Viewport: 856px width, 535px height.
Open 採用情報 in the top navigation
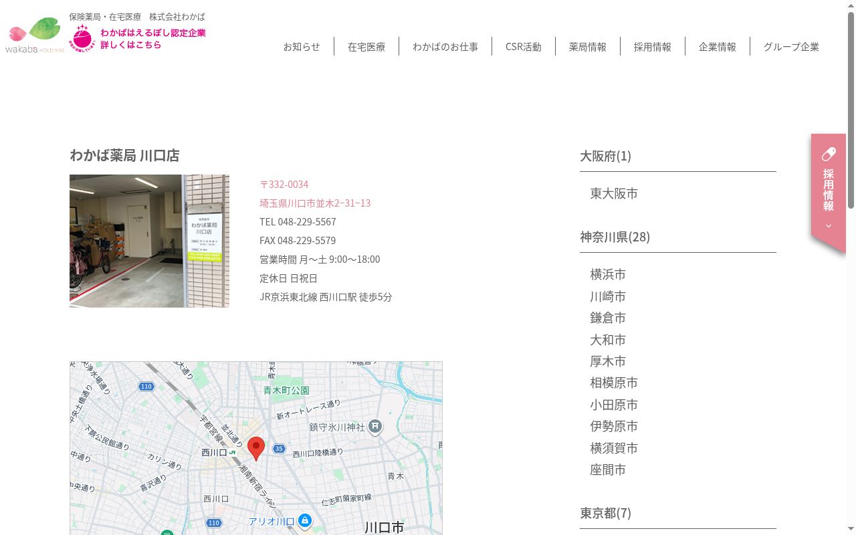tap(653, 47)
